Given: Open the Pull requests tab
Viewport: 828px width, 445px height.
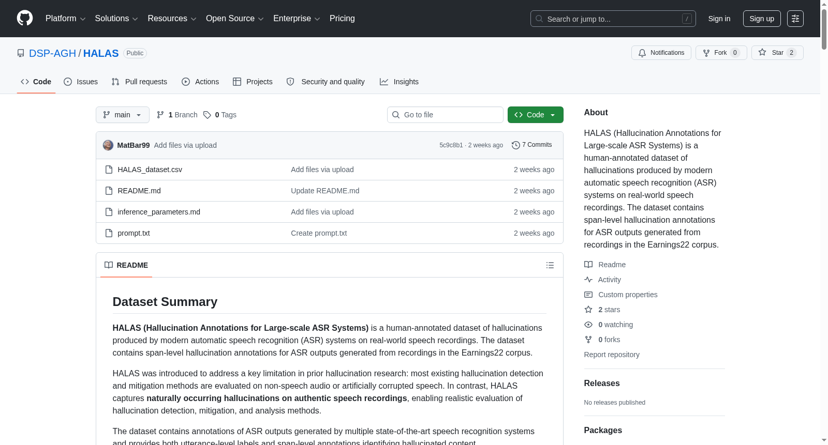Looking at the screenshot, I should click(x=139, y=82).
